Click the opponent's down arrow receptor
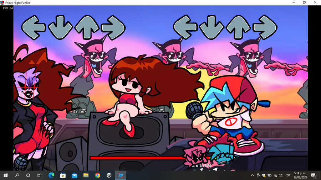 coord(60,27)
